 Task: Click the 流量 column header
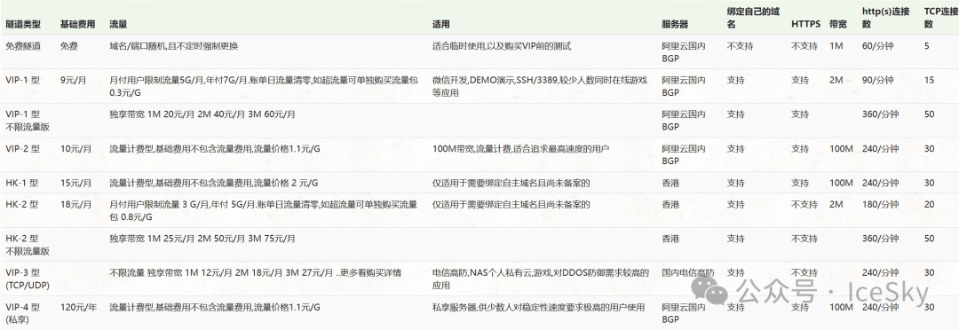[118, 25]
